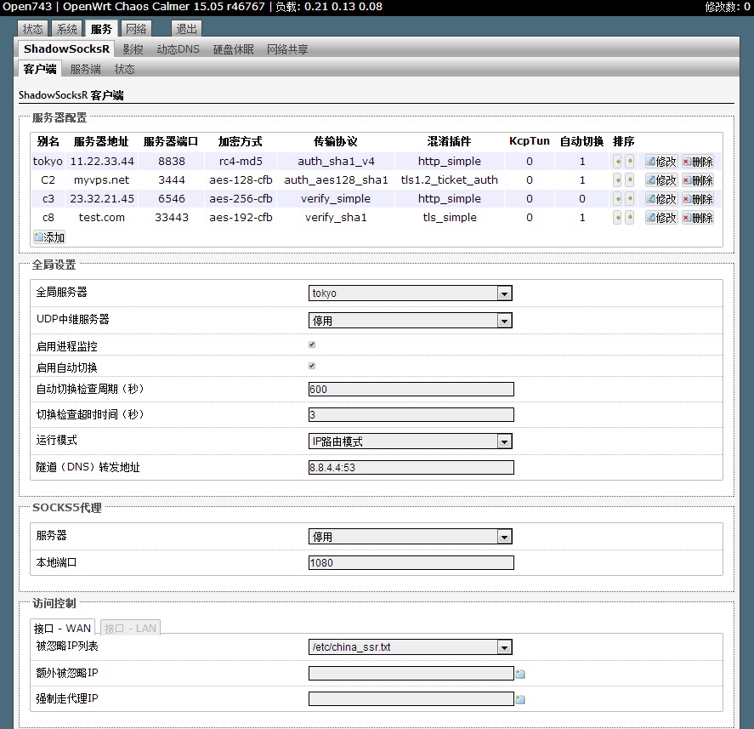Move the tokyo server up in order
754x729 pixels.
click(618, 162)
